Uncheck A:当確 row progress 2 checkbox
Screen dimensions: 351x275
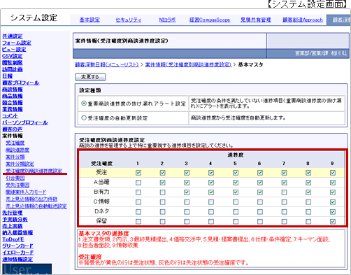click(x=162, y=183)
